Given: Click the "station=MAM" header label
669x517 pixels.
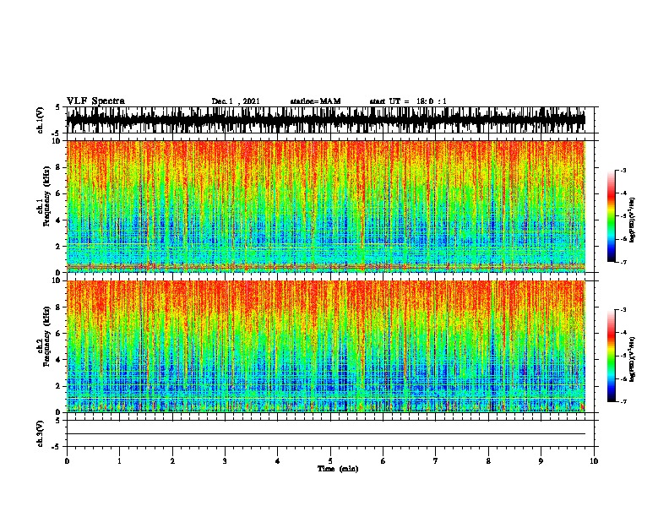Looking at the screenshot, I should 315,101.
